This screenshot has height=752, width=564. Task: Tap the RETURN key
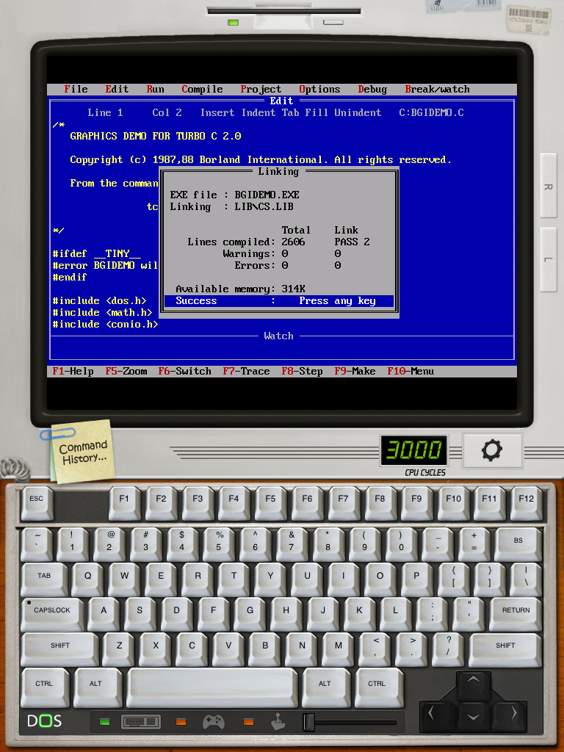pos(516,613)
